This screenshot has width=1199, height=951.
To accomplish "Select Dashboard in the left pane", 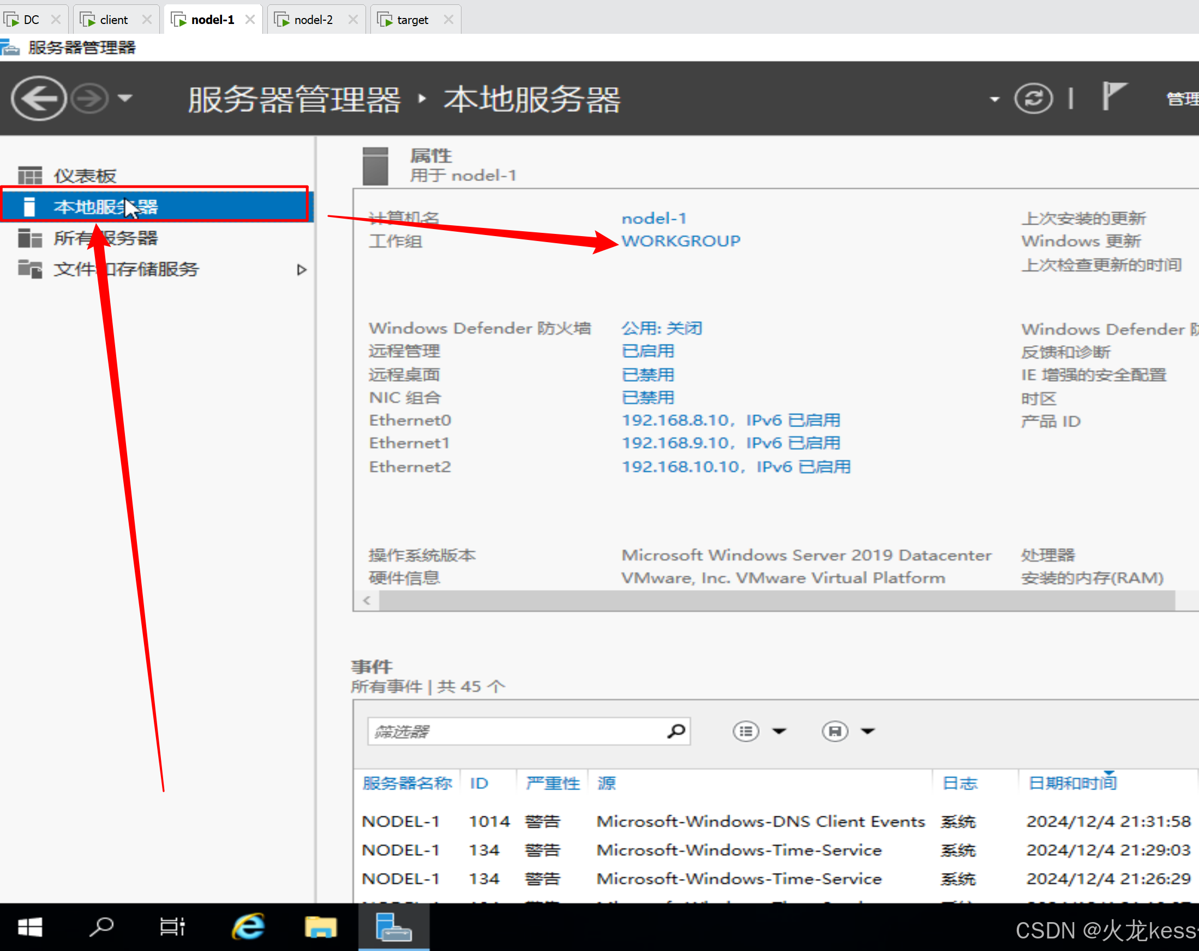I will point(85,176).
